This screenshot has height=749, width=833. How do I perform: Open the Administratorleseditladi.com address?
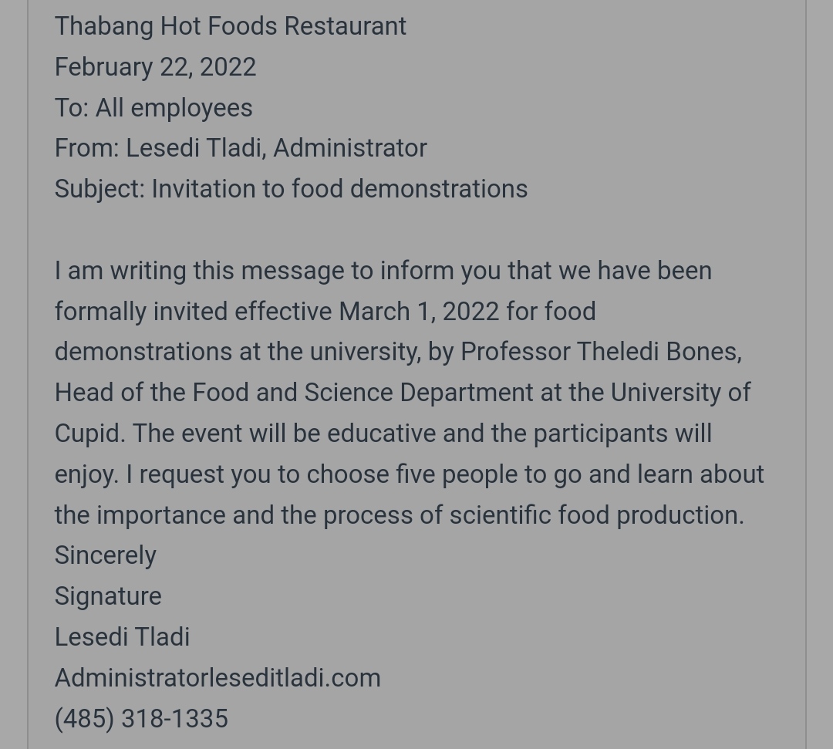218,678
